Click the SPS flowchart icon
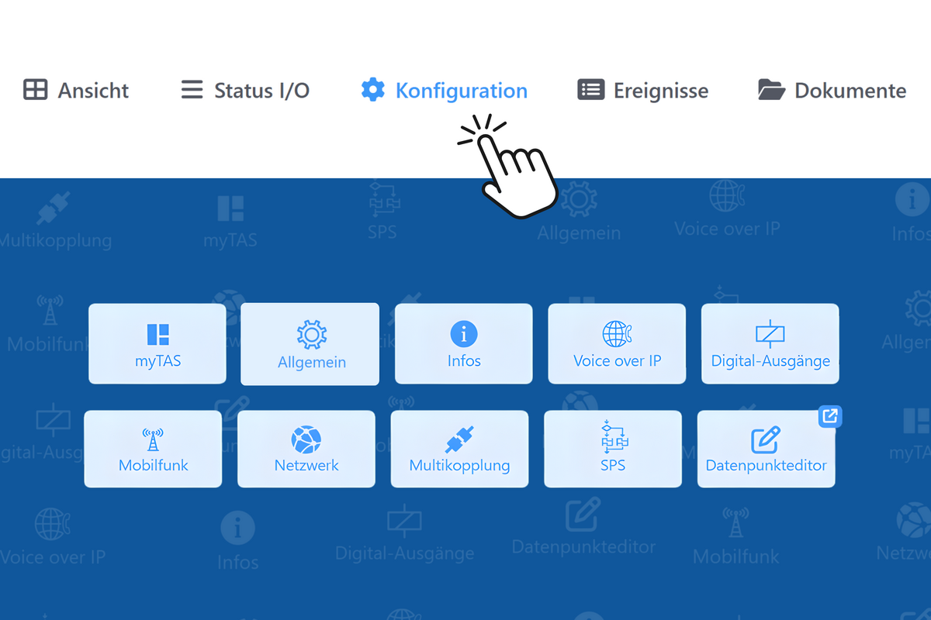 (x=613, y=439)
